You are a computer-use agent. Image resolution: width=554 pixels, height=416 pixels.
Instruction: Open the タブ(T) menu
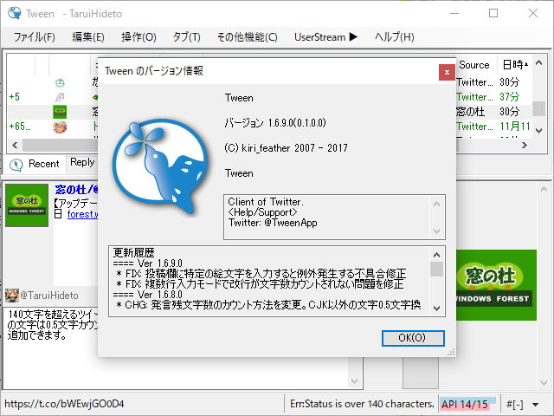coord(187,36)
